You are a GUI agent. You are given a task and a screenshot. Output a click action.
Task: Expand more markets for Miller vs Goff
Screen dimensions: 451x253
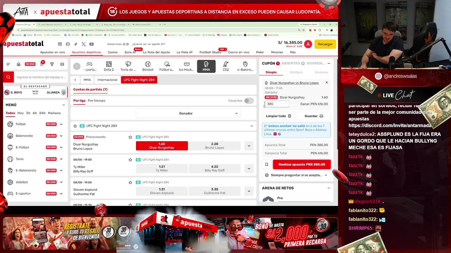click(x=249, y=169)
